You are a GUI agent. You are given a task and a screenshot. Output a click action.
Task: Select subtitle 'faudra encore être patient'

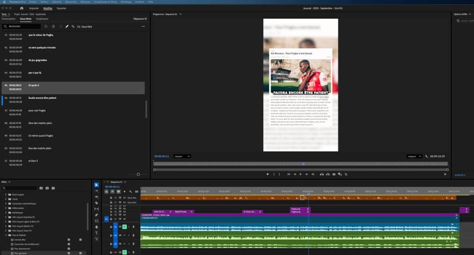pos(42,98)
